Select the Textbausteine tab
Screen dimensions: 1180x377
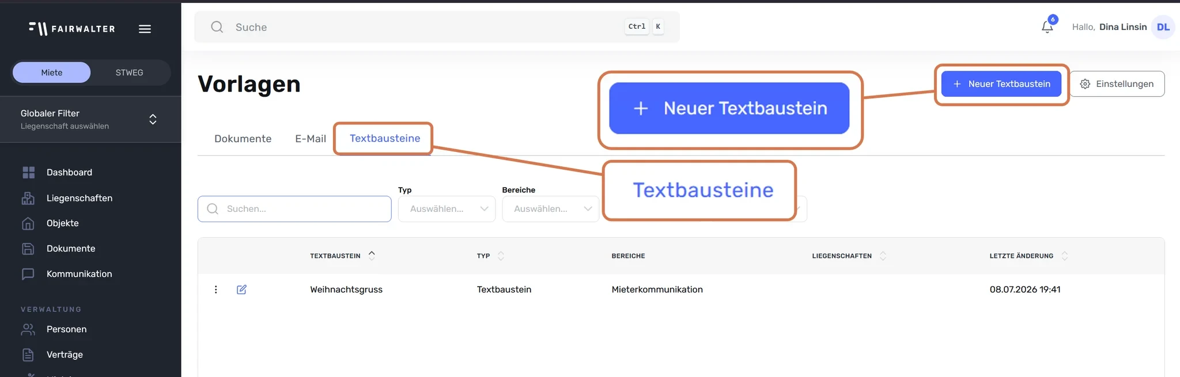pos(385,138)
